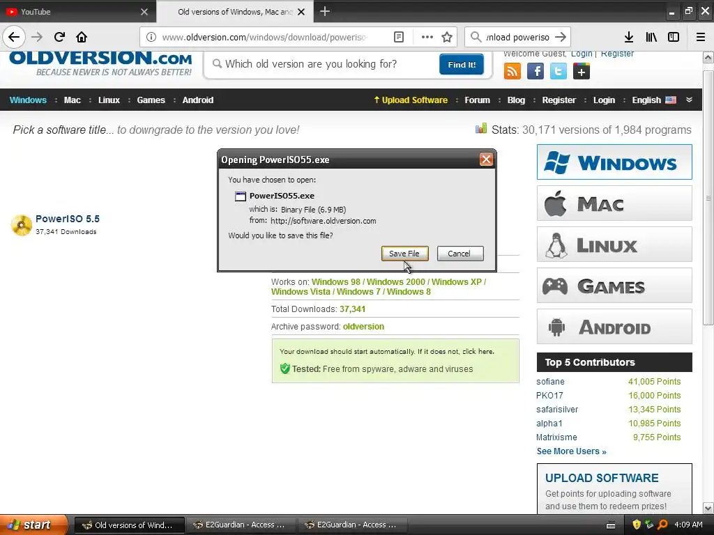Toggle Reader View icon in the address bar
The image size is (714, 535).
[398, 37]
